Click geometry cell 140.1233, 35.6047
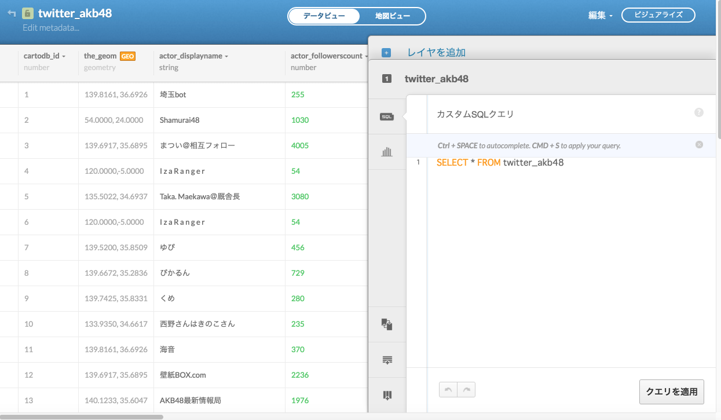Screen dimensions: 721x420 click(116, 400)
